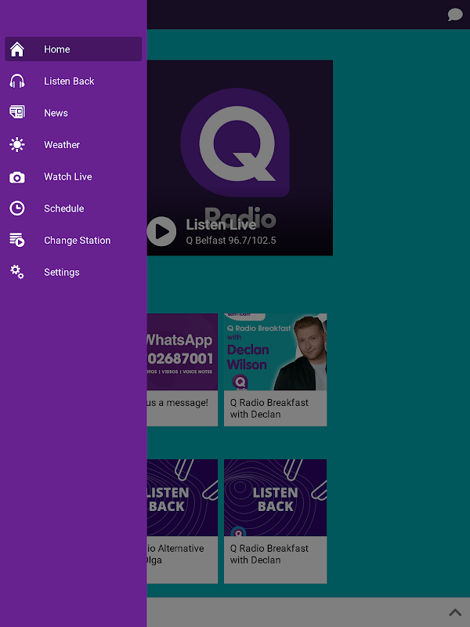Open Schedule menu item
Image resolution: width=470 pixels, height=627 pixels.
pos(73,208)
